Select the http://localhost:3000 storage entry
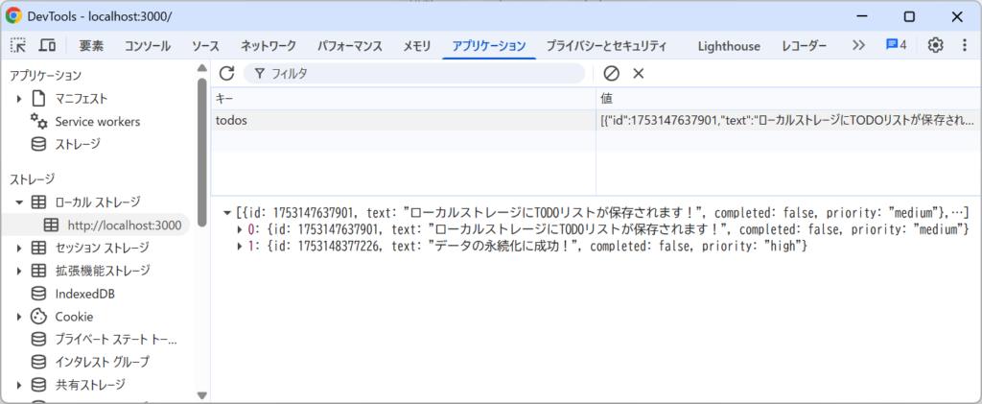982x404 pixels. (124, 225)
